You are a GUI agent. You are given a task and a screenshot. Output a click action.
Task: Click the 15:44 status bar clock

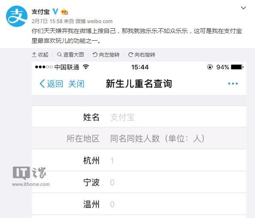pos(140,67)
